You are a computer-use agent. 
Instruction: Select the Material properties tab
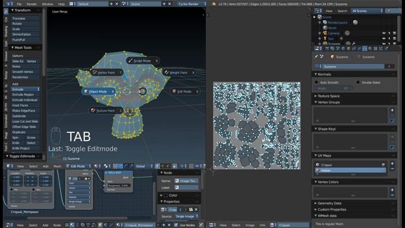[x=370, y=48]
